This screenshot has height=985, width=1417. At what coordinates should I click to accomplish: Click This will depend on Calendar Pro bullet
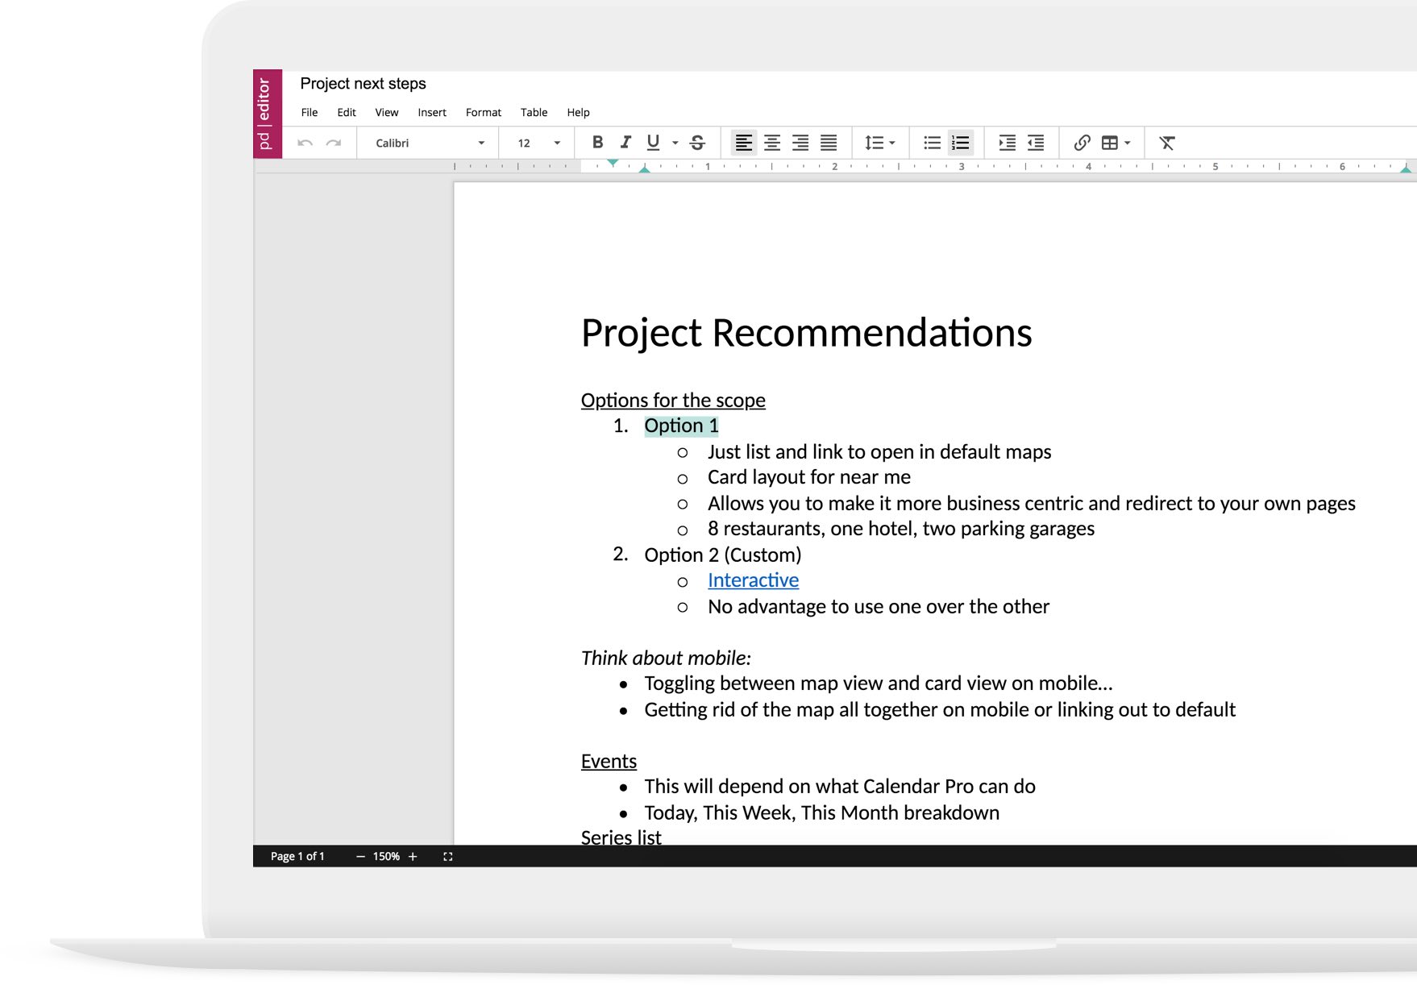839,787
